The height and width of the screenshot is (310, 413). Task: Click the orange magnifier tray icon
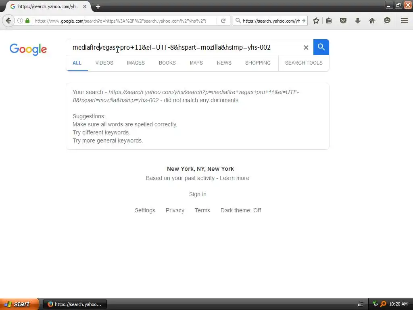[x=383, y=304]
